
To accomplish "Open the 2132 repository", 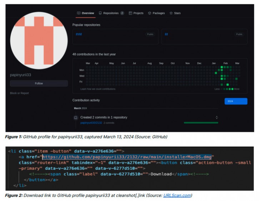I will point(79,34).
